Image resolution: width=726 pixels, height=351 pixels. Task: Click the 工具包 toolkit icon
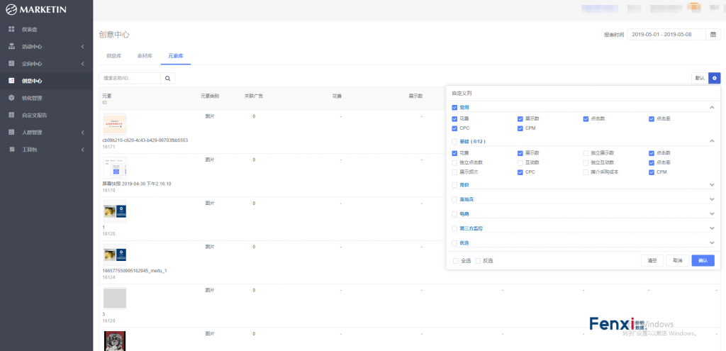pyautogui.click(x=11, y=149)
